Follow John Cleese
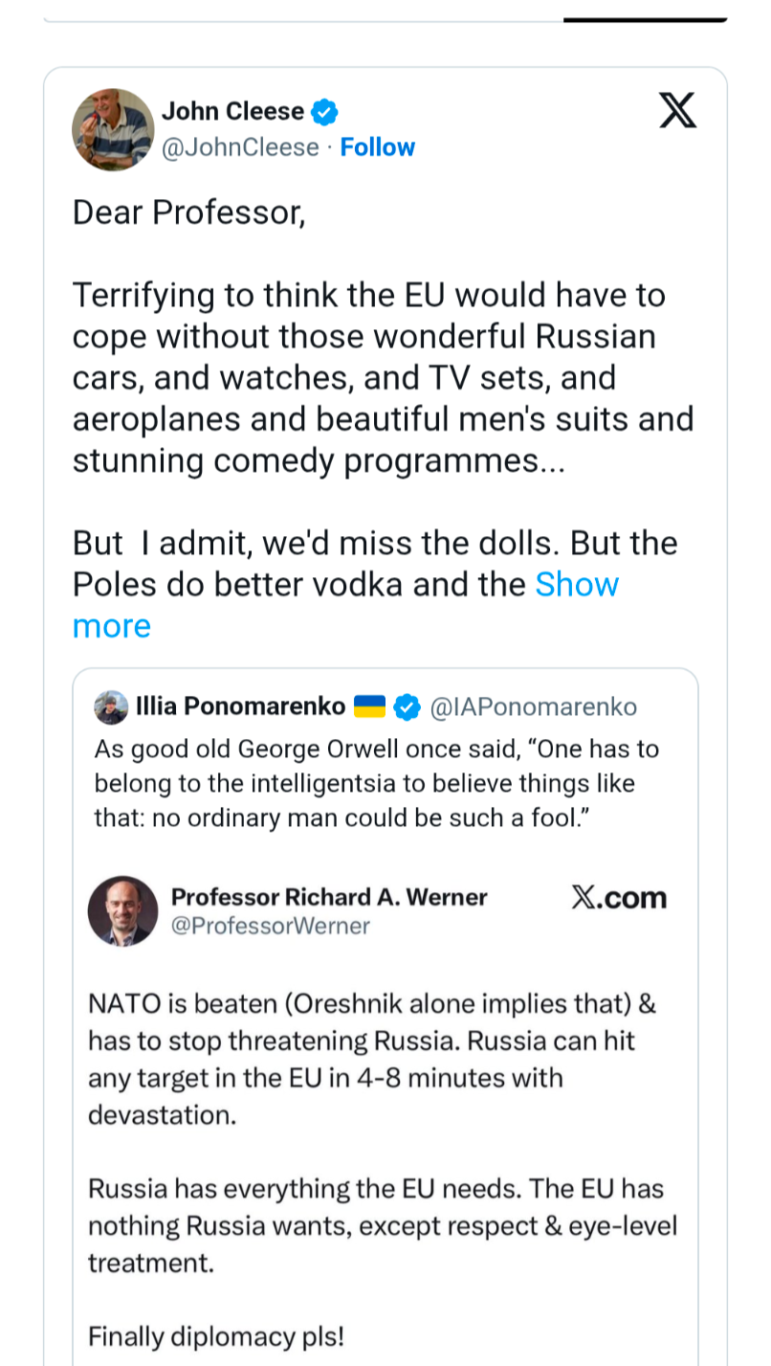Image resolution: width=771 pixels, height=1366 pixels. pyautogui.click(x=378, y=147)
